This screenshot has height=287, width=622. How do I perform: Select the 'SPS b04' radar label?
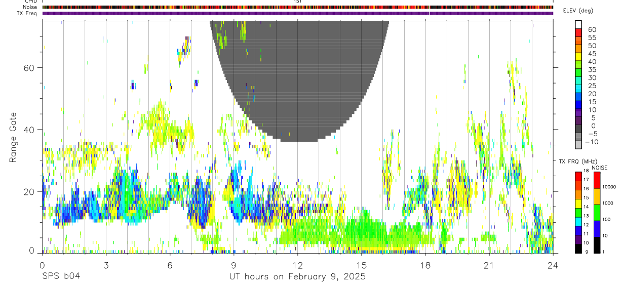61,277
